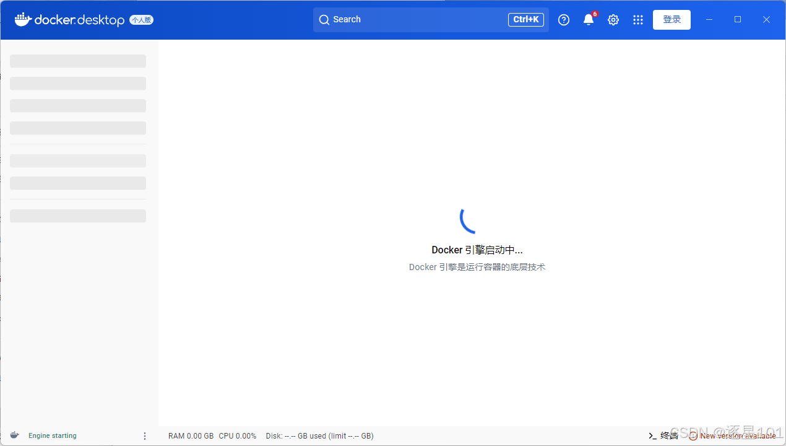Open the settings gear icon

click(613, 20)
